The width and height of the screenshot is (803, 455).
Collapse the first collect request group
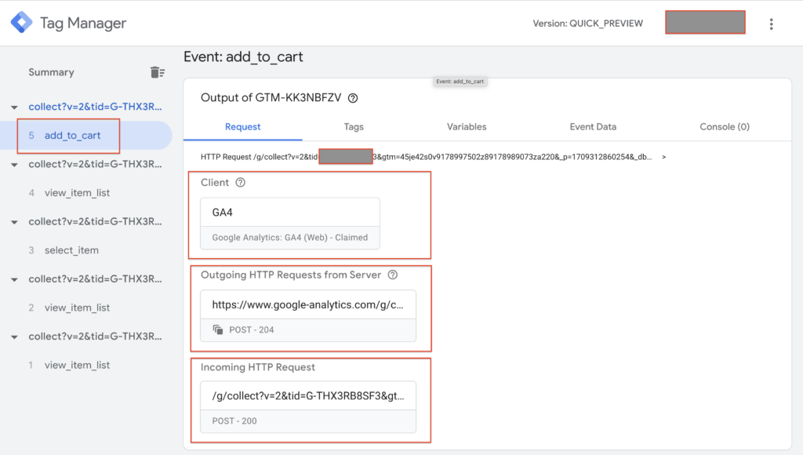(x=14, y=107)
